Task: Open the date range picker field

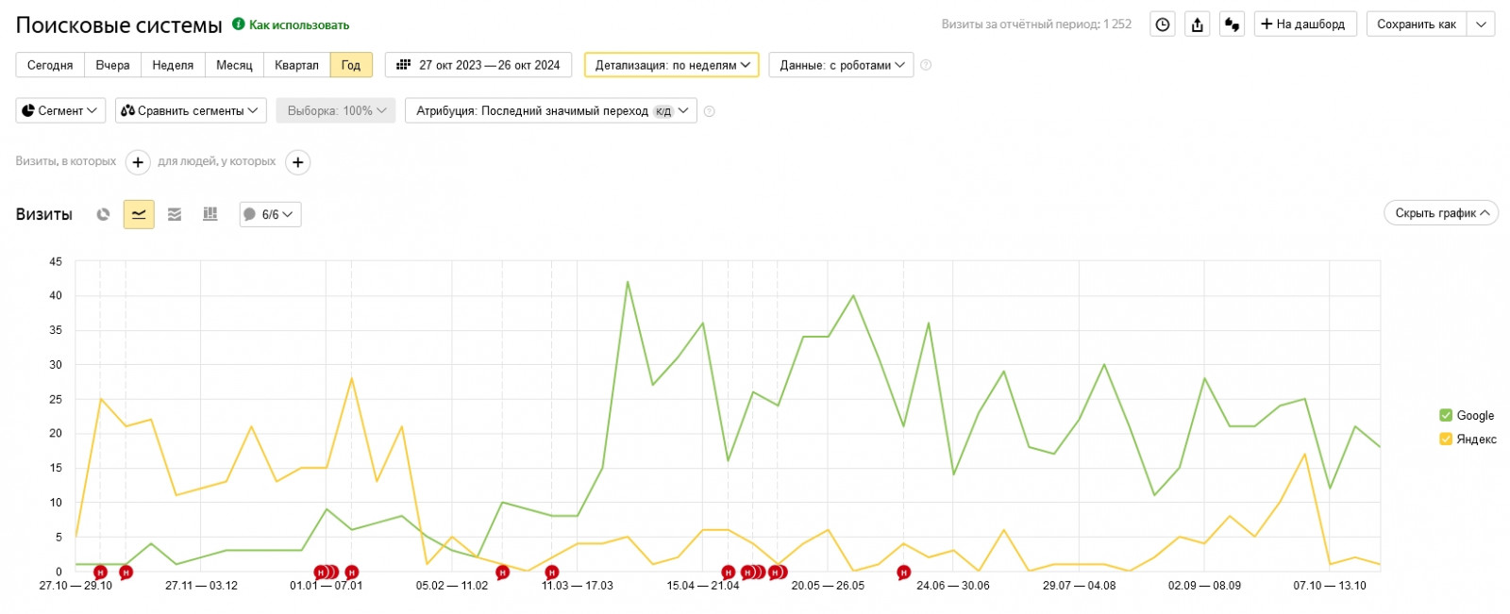Action: [x=478, y=65]
